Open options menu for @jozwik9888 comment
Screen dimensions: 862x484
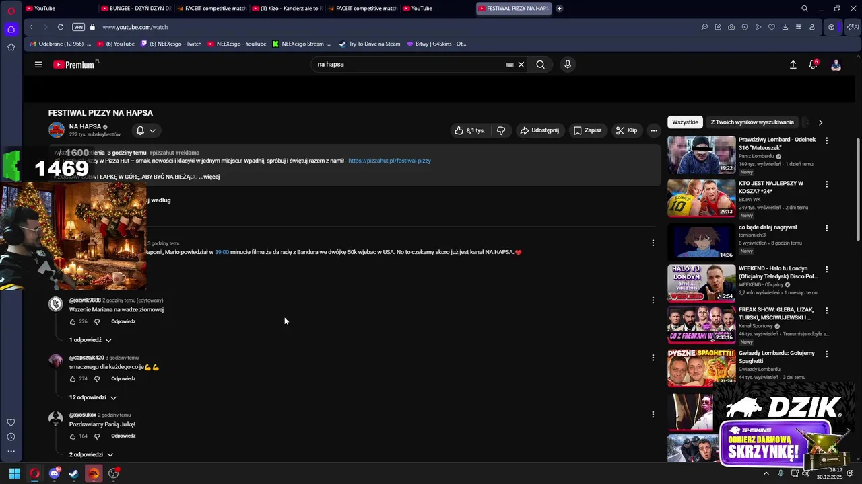tap(653, 300)
